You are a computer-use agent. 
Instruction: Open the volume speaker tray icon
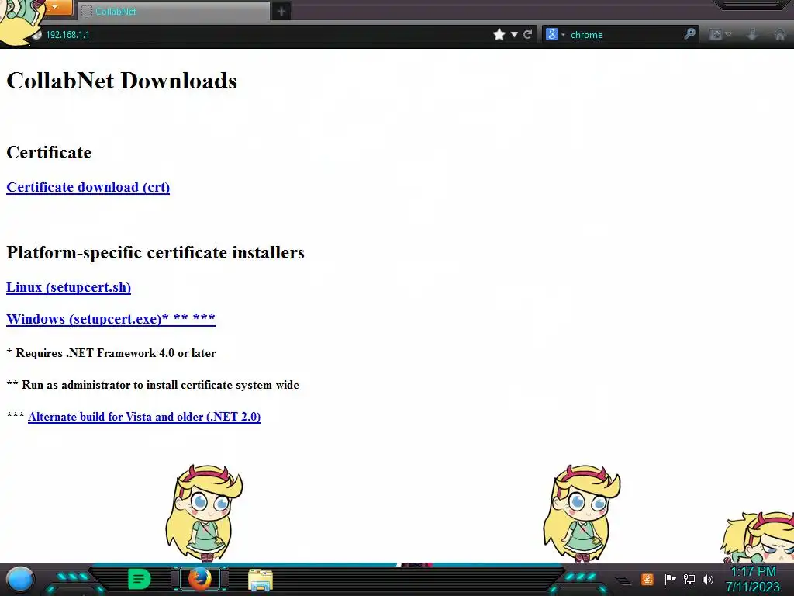[x=707, y=579]
